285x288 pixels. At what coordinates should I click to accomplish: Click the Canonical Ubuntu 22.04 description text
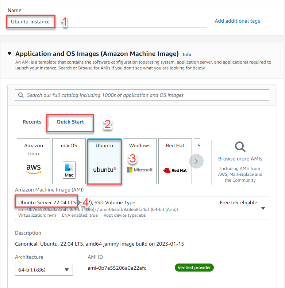pyautogui.click(x=99, y=244)
